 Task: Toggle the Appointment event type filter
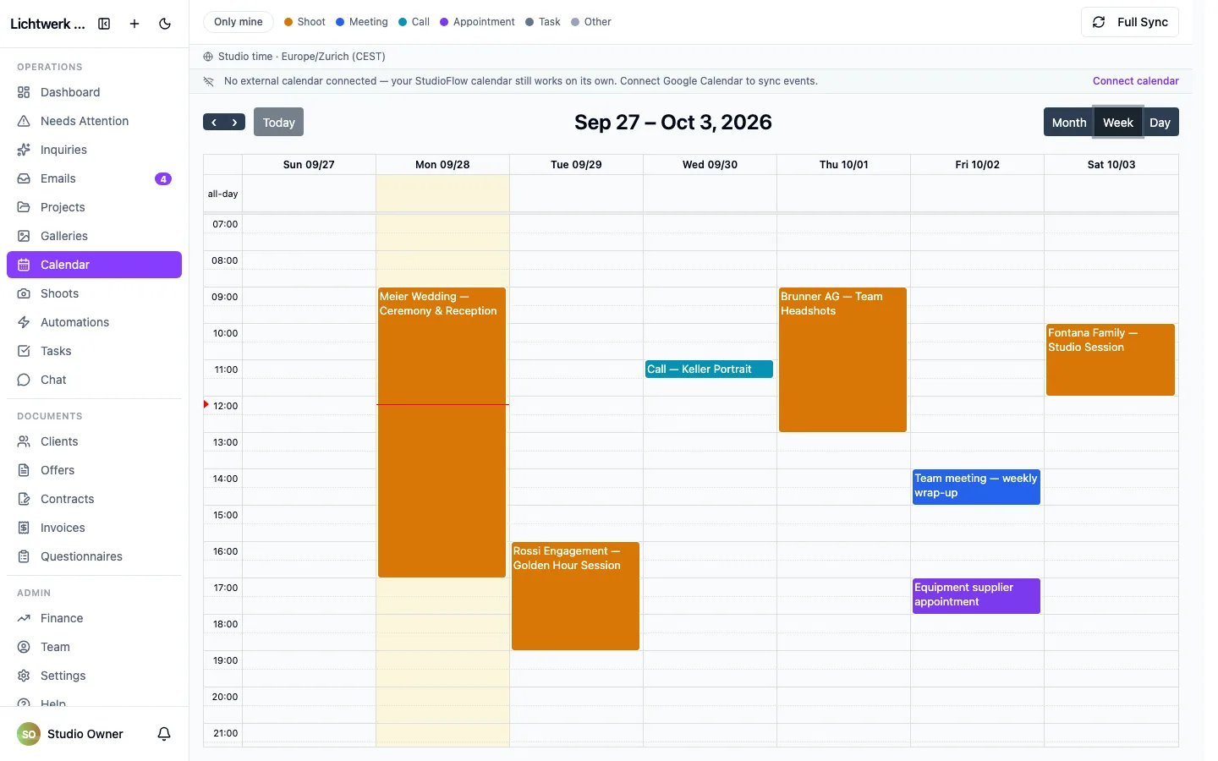click(477, 22)
